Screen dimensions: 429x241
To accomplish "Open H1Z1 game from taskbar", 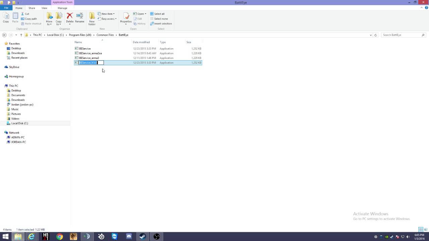I will pos(46,237).
